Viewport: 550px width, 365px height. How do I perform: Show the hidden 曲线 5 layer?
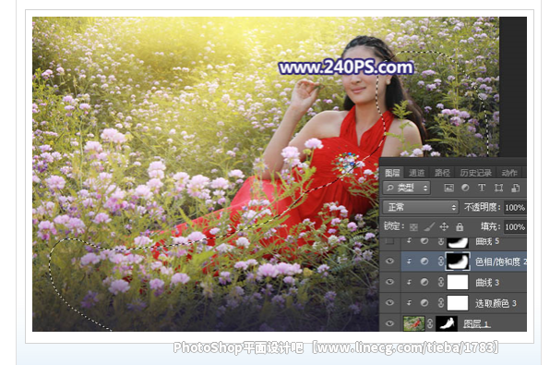(389, 241)
